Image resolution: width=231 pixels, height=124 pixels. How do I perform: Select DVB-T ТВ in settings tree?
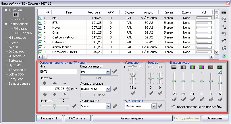[x=20, y=19]
